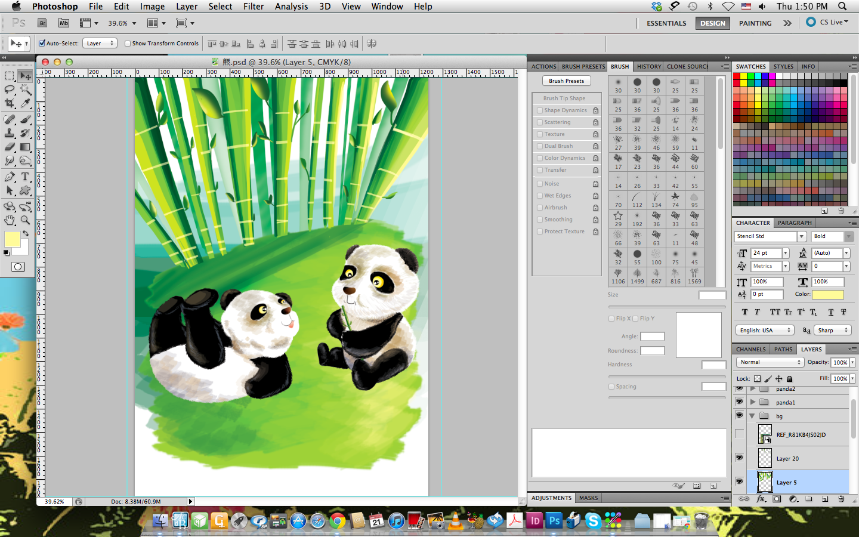Select the Eraser tool

pos(10,147)
